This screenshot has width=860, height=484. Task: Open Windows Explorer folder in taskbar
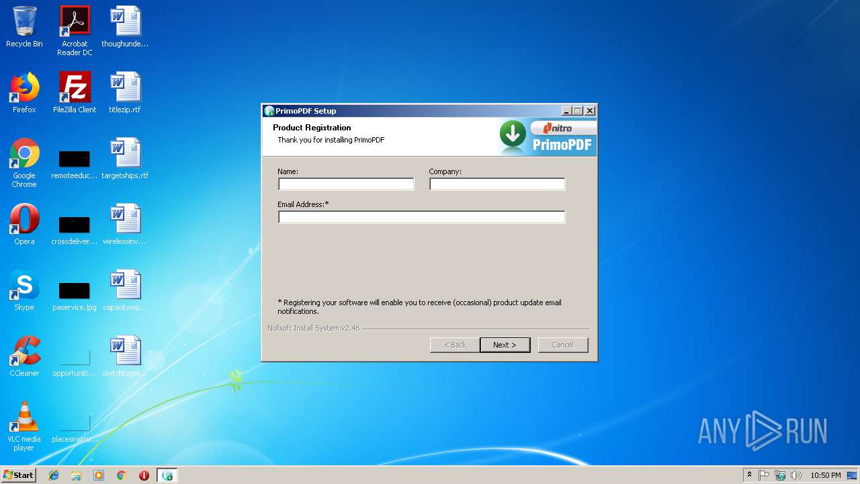(x=76, y=475)
